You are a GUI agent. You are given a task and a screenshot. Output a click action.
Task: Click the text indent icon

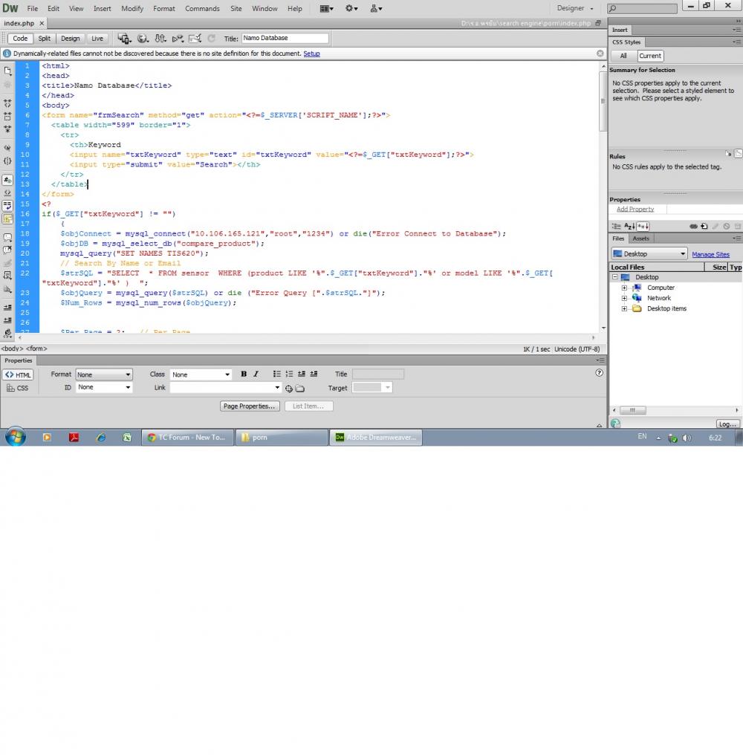314,374
